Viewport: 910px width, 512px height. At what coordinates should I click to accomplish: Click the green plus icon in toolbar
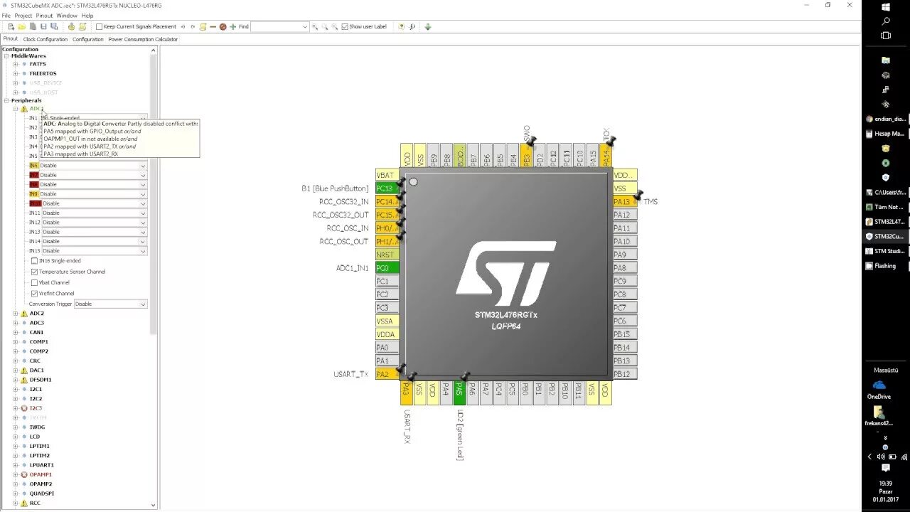coord(233,26)
